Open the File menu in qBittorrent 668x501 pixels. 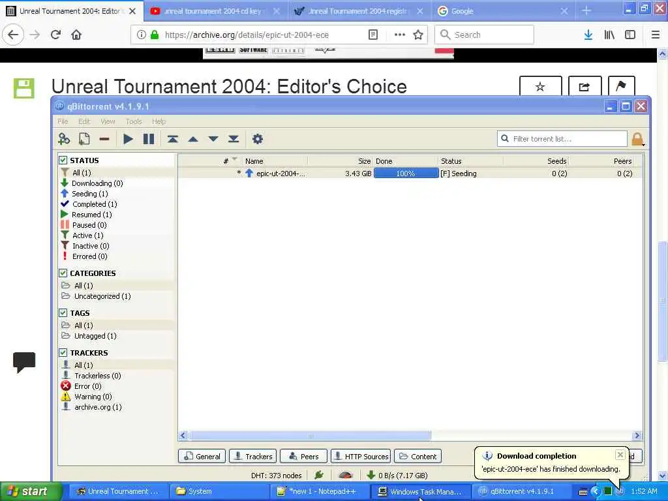pos(63,121)
